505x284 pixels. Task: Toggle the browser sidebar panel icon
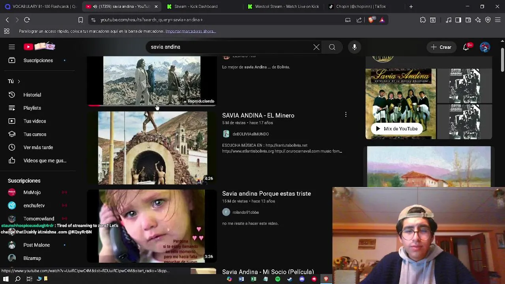(458, 20)
